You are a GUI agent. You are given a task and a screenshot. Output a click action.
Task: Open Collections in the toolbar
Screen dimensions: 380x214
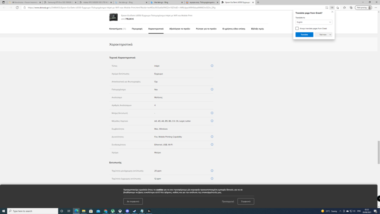[351, 7]
